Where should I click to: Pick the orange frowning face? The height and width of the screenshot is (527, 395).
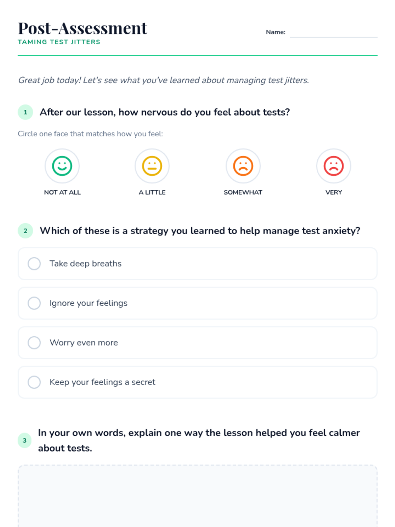(243, 166)
